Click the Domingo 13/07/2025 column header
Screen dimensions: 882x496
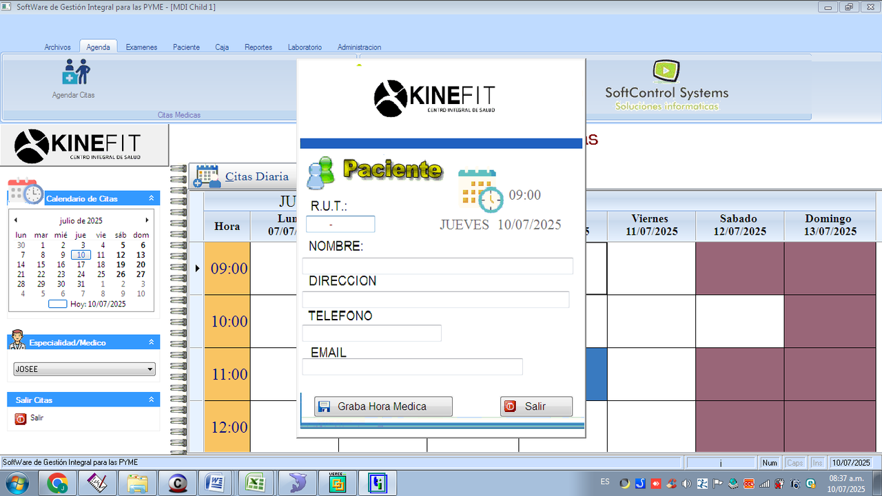pos(830,225)
